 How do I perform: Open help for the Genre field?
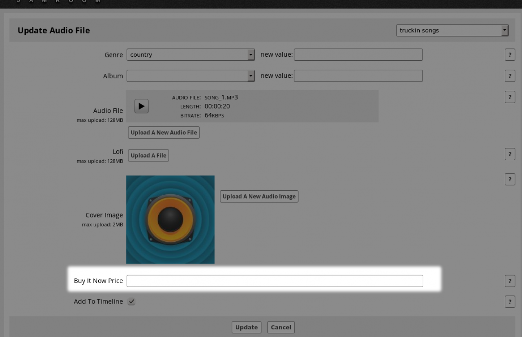coord(510,55)
